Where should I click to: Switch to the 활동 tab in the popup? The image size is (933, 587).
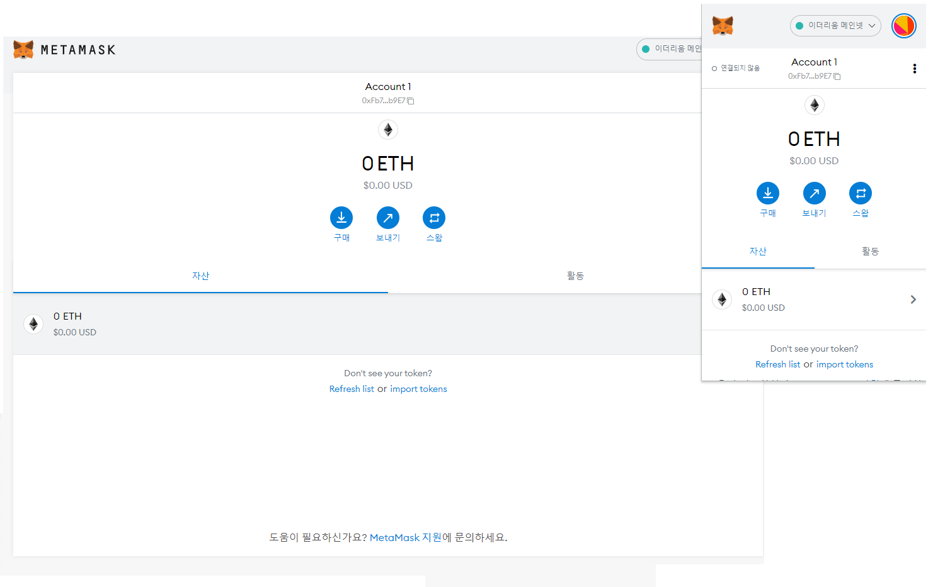click(870, 252)
